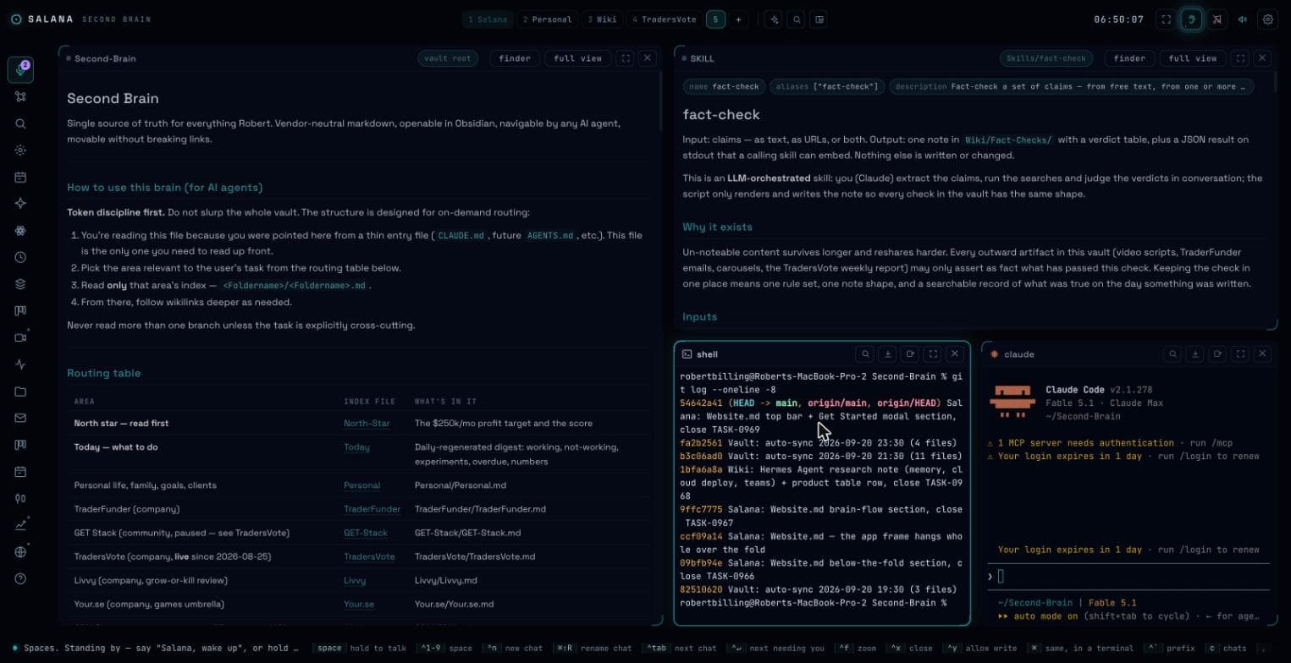Image resolution: width=1291 pixels, height=663 pixels.
Task: Click the vault root button
Action: (x=448, y=58)
